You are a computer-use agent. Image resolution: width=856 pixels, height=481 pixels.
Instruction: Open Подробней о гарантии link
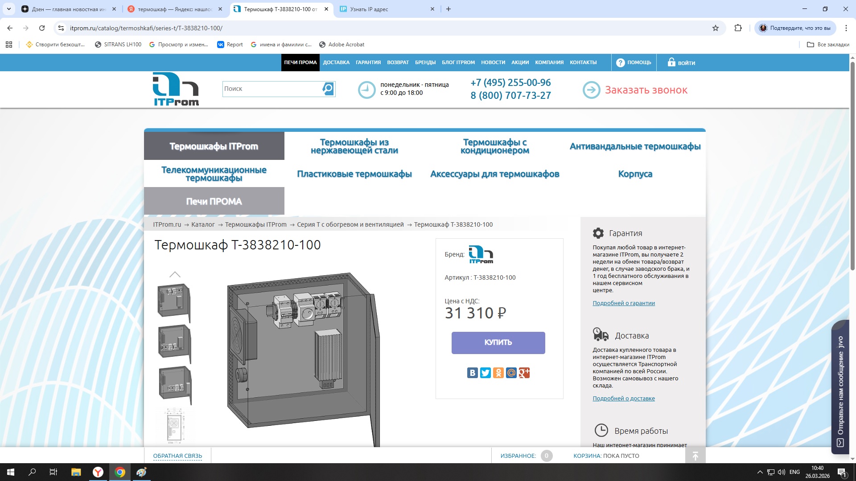click(623, 303)
